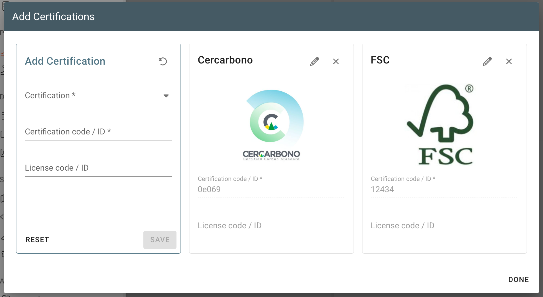Edit the FSC certification with pencil icon
The image size is (543, 297).
pyautogui.click(x=487, y=61)
